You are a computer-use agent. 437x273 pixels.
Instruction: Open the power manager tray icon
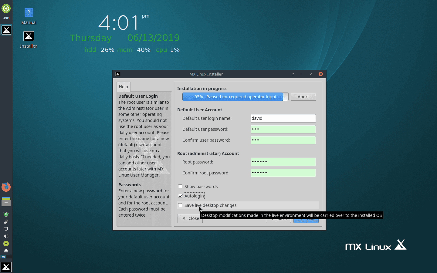click(6, 244)
